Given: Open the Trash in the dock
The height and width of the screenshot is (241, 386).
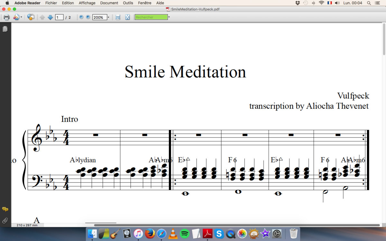Looking at the screenshot, I should [293, 234].
